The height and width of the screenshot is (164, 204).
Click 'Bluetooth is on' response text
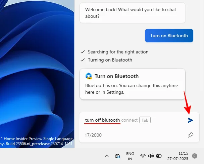coord(132,89)
